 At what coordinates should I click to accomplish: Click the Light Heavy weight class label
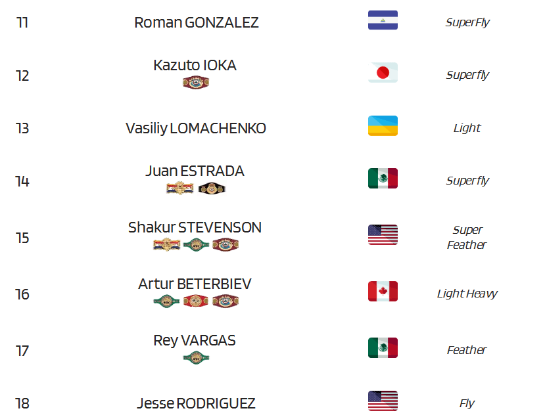[467, 294]
